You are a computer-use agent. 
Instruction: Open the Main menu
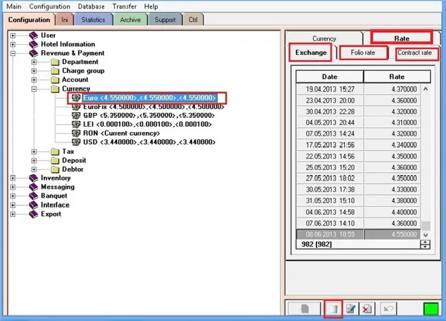click(x=14, y=6)
